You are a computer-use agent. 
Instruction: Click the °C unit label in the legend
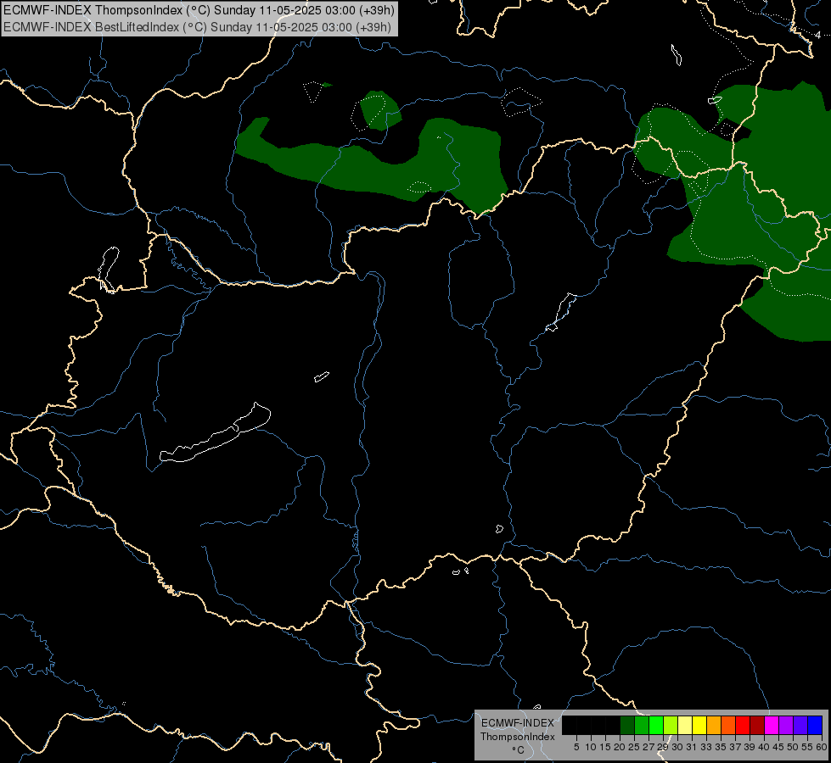point(519,750)
